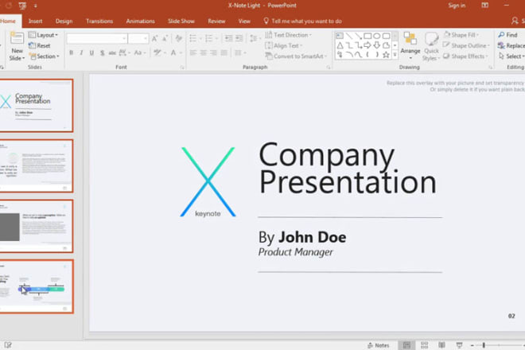The width and height of the screenshot is (525, 350).
Task: Select the oval shape in the gallery
Action: 377,36
